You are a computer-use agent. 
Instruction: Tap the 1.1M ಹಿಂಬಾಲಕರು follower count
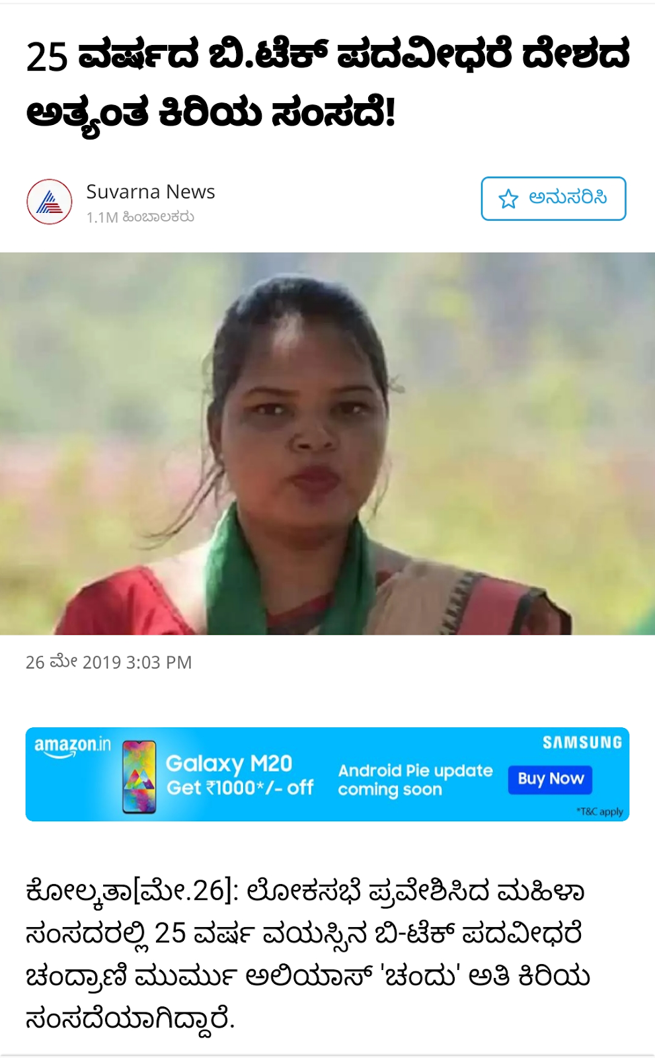click(140, 217)
